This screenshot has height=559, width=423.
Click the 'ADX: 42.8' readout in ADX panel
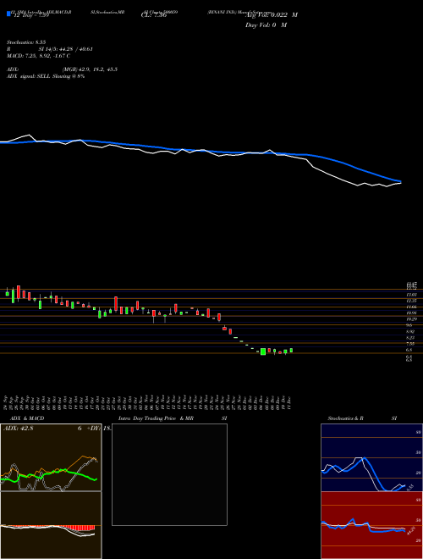[18, 429]
